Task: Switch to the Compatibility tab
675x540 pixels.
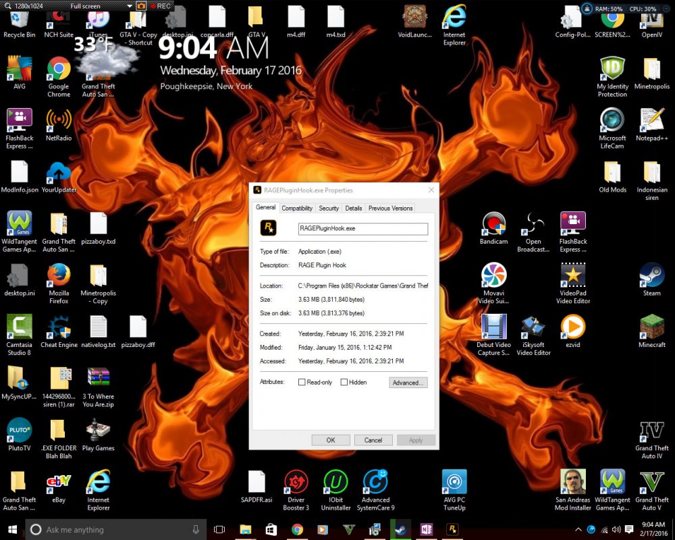Action: (297, 208)
